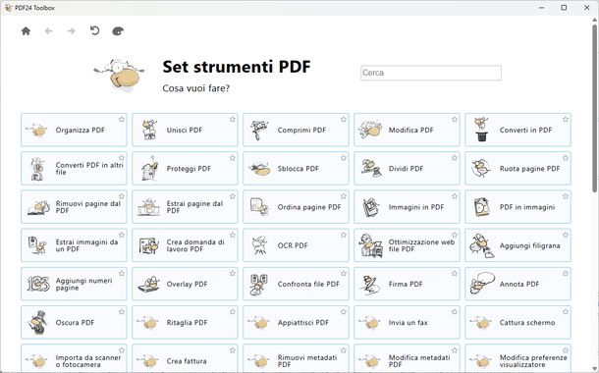The height and width of the screenshot is (373, 599).
Task: Favorite Organizza PDF with its star
Action: [x=122, y=120]
